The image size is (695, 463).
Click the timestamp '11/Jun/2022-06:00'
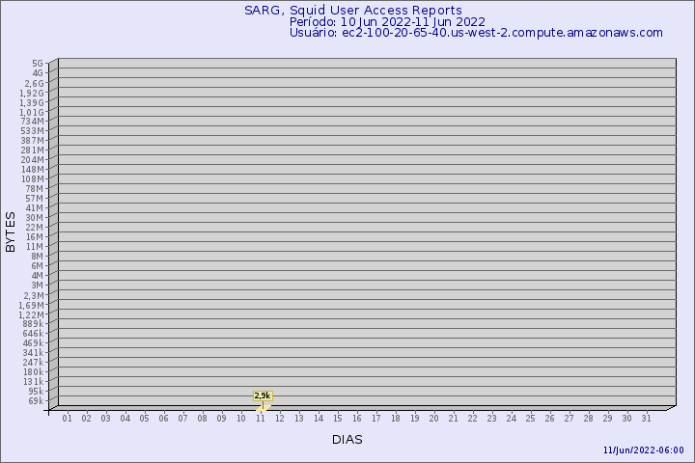point(643,450)
